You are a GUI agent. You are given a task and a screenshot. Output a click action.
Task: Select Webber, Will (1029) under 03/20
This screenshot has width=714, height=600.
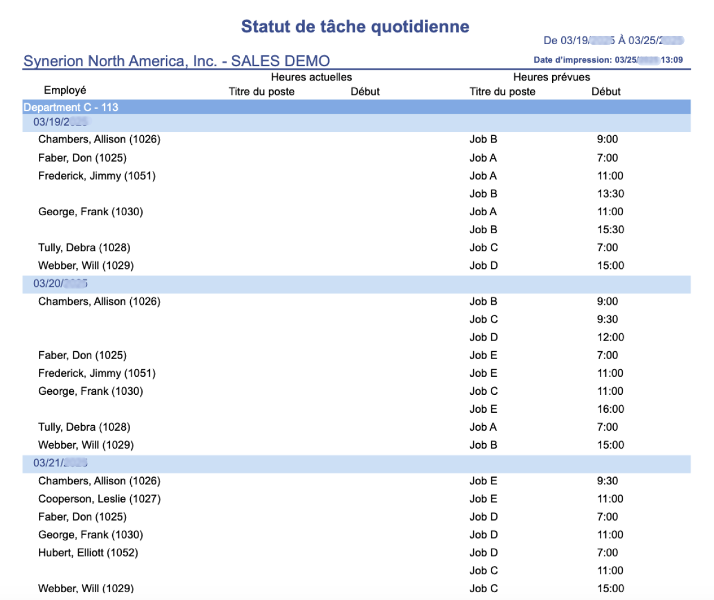[86, 445]
